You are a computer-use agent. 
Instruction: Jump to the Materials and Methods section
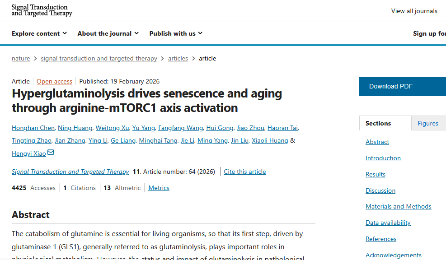point(398,206)
